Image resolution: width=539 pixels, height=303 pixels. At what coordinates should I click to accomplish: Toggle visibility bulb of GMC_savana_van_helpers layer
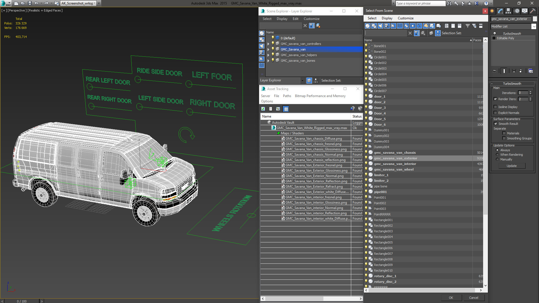[x=273, y=55]
